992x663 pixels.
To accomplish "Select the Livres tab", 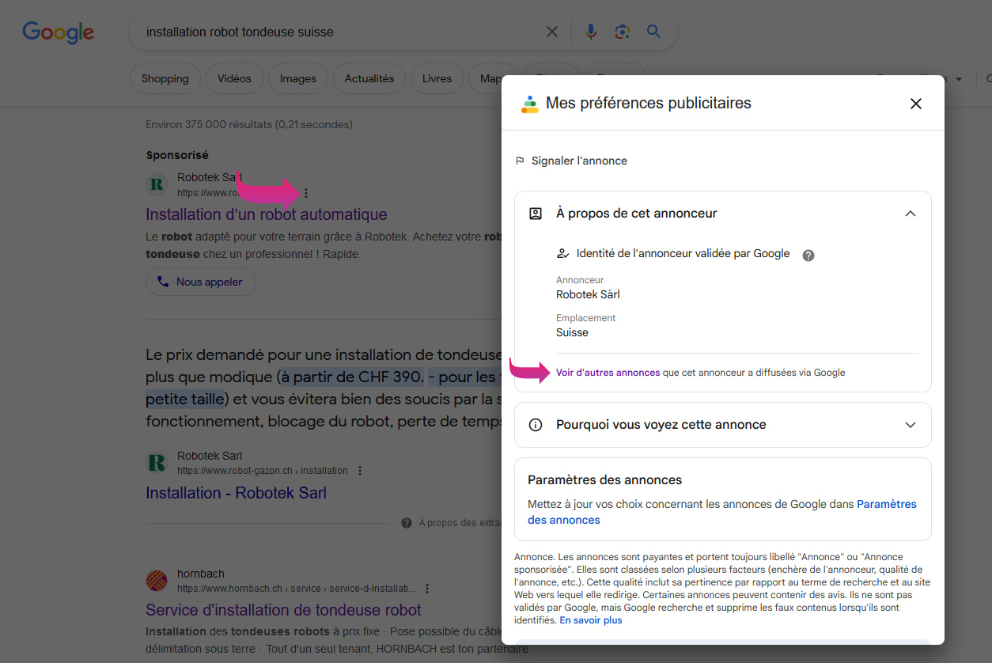I will point(437,78).
